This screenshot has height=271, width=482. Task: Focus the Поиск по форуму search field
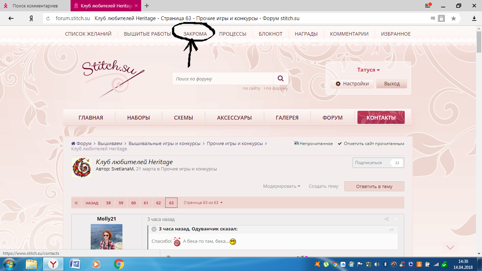pos(223,79)
